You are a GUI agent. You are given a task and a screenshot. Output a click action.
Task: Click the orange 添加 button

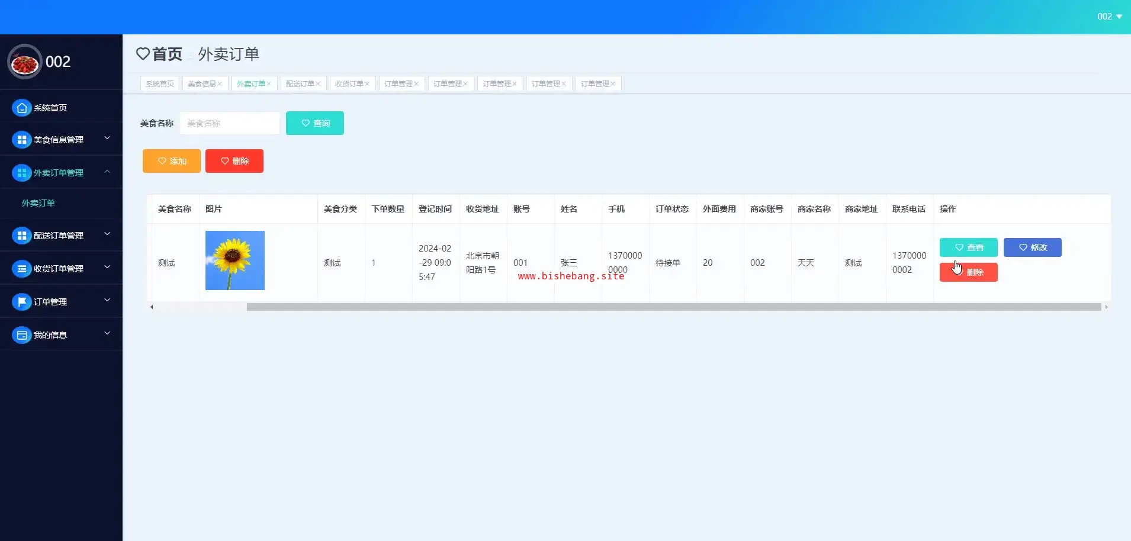(x=172, y=161)
